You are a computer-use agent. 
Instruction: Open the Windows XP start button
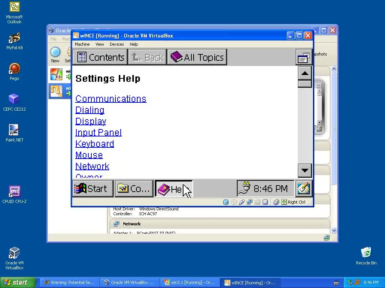(x=18, y=282)
